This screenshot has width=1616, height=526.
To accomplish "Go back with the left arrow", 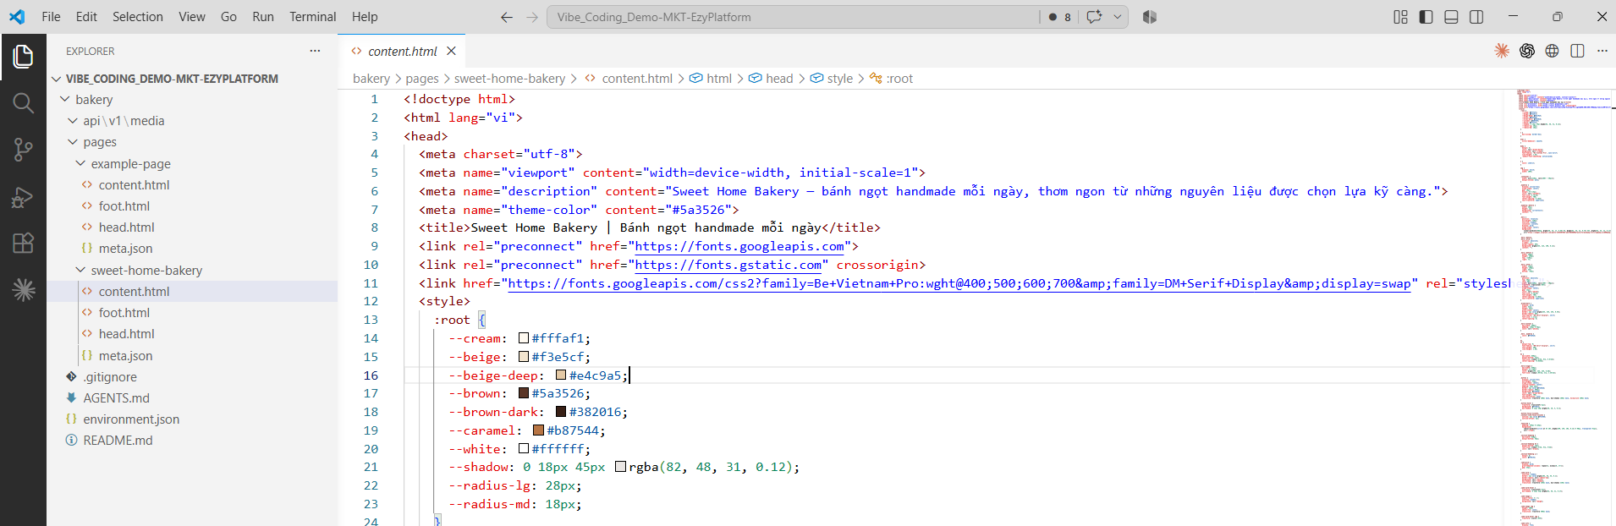I will (506, 17).
